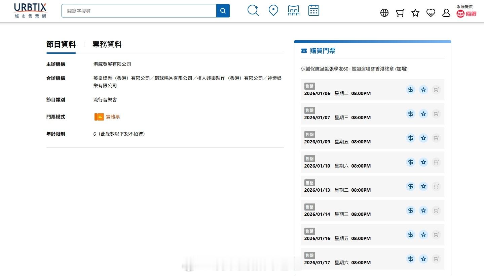Click the 售罄 badge on 2026/01/06
The height and width of the screenshot is (276, 484).
coord(310,86)
